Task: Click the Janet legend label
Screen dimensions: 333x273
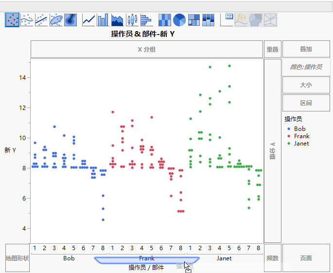Action: coord(301,144)
